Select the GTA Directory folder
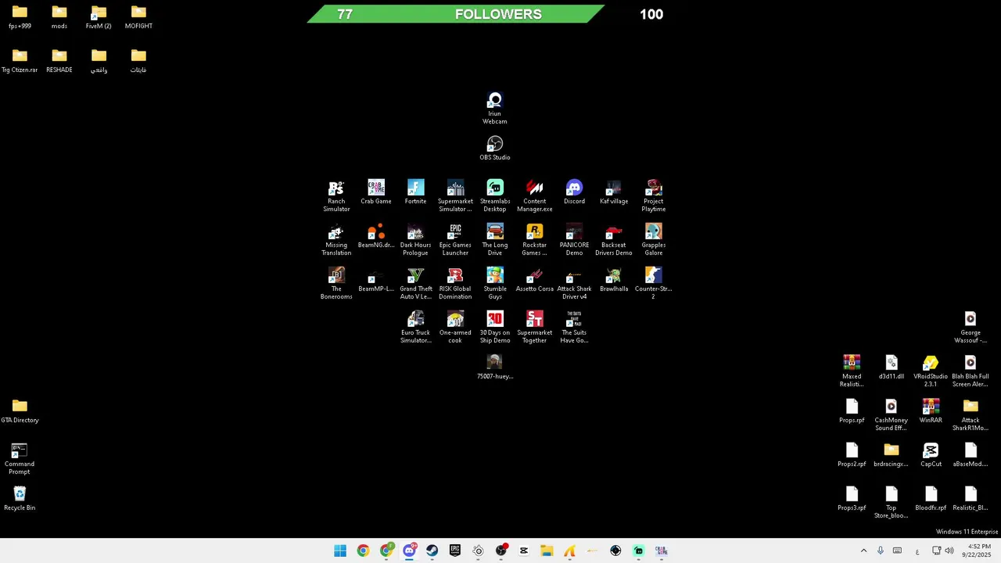This screenshot has width=1001, height=563. click(20, 411)
